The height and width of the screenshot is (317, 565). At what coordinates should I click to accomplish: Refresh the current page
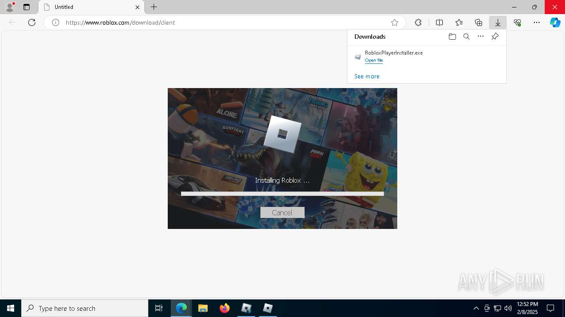(32, 22)
